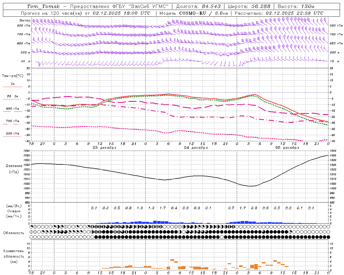344x275 pixels.
Task: Click the 03 декабря date label
Action: click(105, 148)
